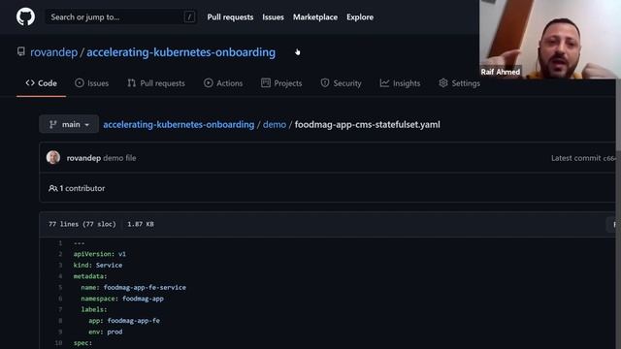Click the GitHub Octocat logo
The height and width of the screenshot is (349, 621).
click(x=26, y=17)
